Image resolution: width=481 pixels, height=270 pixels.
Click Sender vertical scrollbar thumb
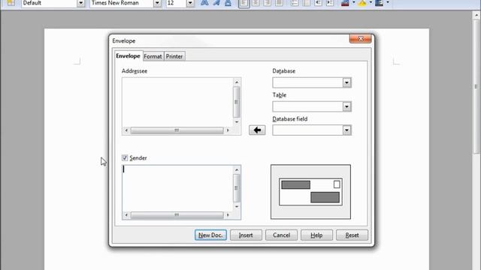coord(237,188)
